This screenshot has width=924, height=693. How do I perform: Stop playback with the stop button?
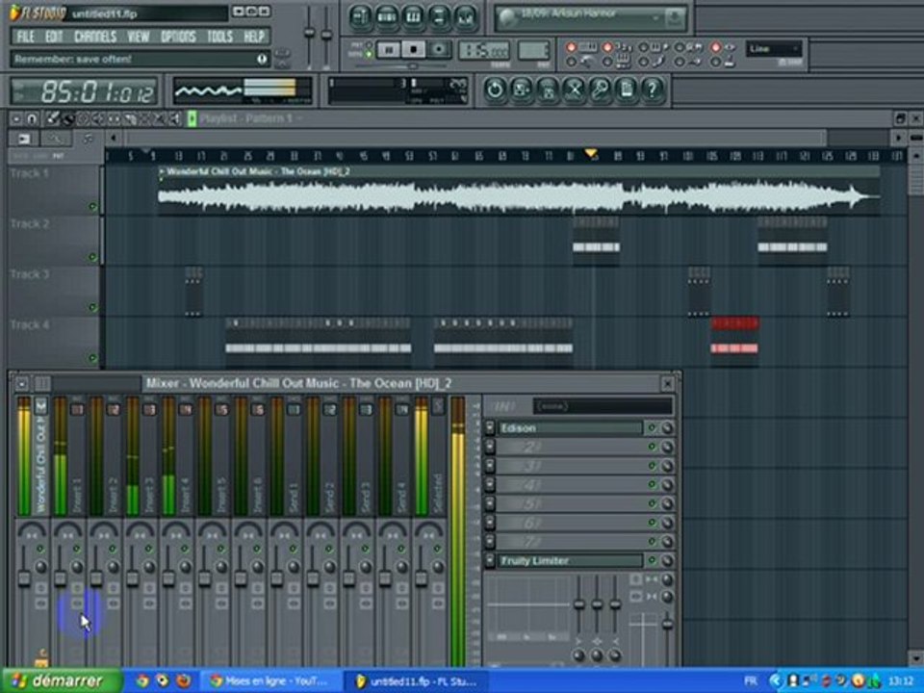[x=414, y=50]
